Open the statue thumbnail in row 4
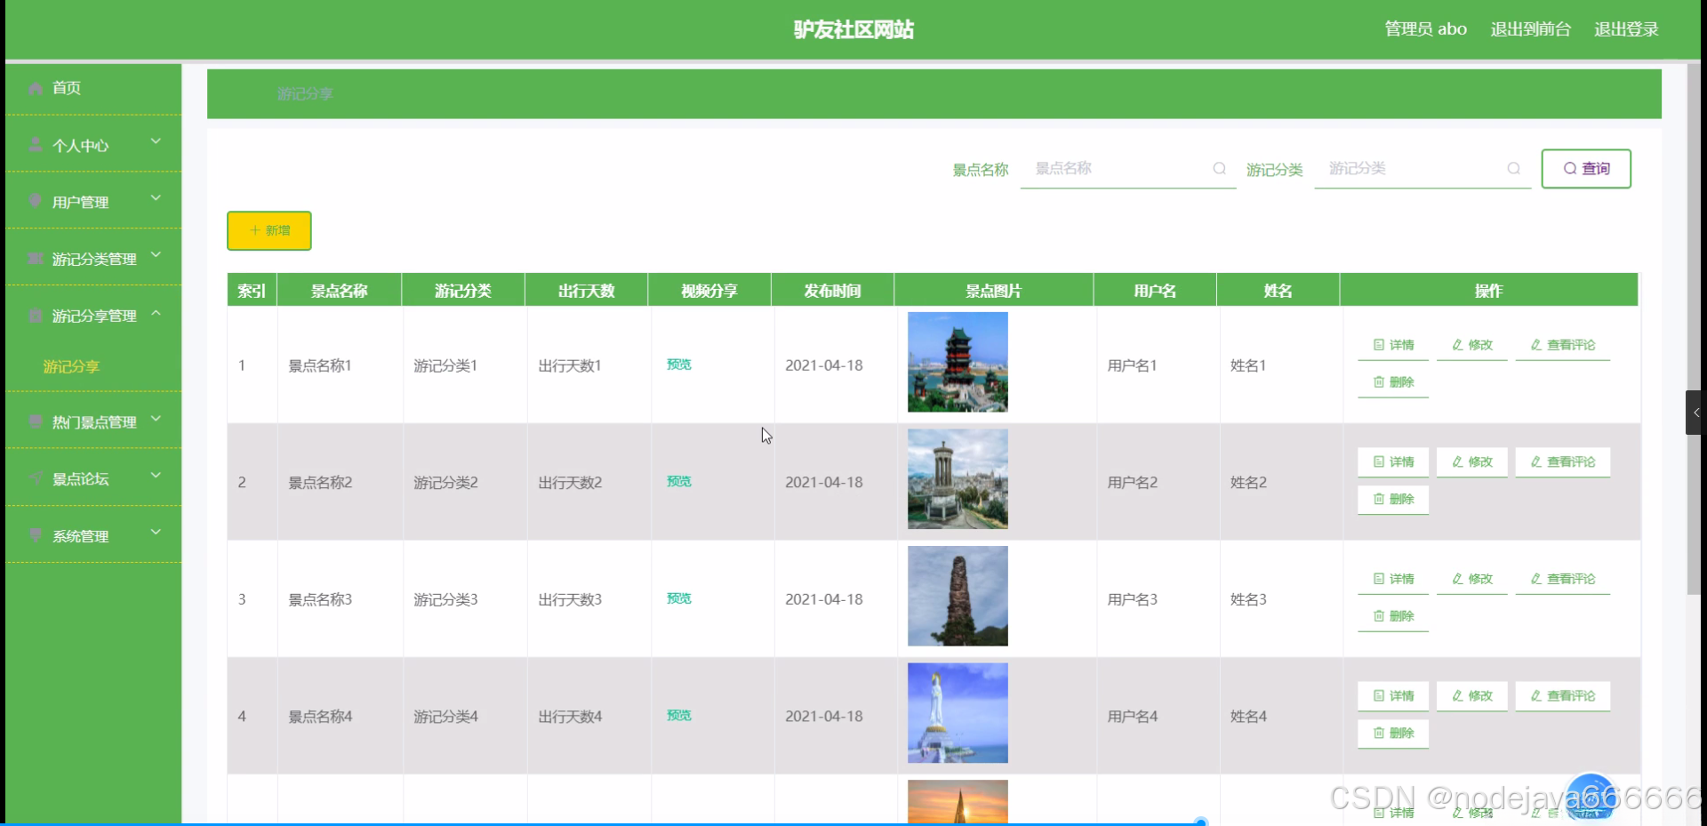Viewport: 1707px width, 826px height. pos(958,713)
